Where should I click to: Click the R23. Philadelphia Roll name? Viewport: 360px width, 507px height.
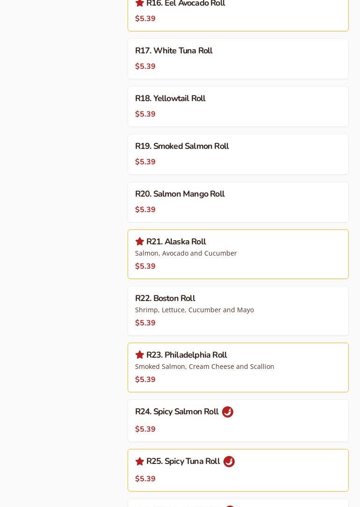pos(186,355)
